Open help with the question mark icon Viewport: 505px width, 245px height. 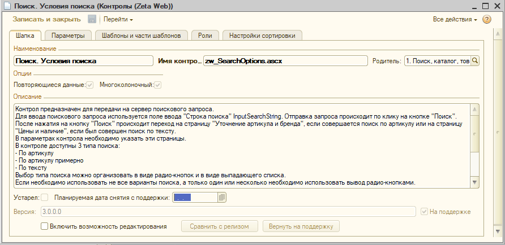point(486,19)
